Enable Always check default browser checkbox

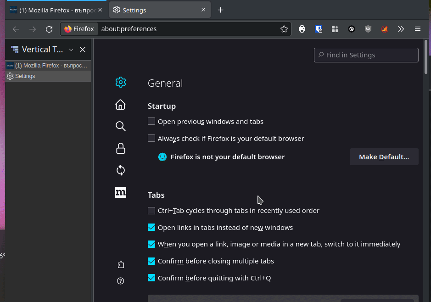pos(151,138)
